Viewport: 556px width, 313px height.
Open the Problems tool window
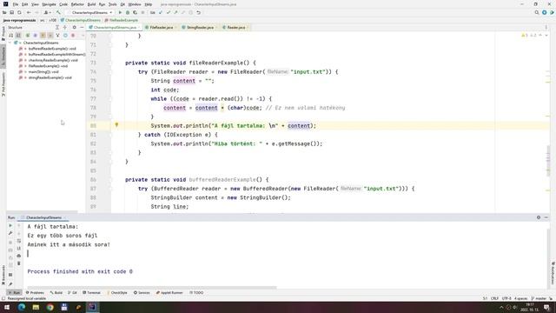pos(35,293)
